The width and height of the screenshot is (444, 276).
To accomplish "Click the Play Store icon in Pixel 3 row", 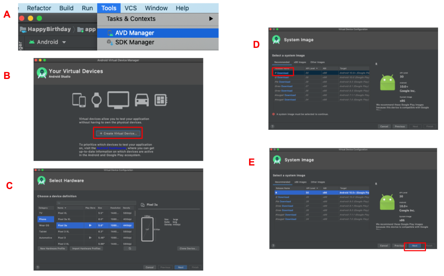I will click(90, 238).
